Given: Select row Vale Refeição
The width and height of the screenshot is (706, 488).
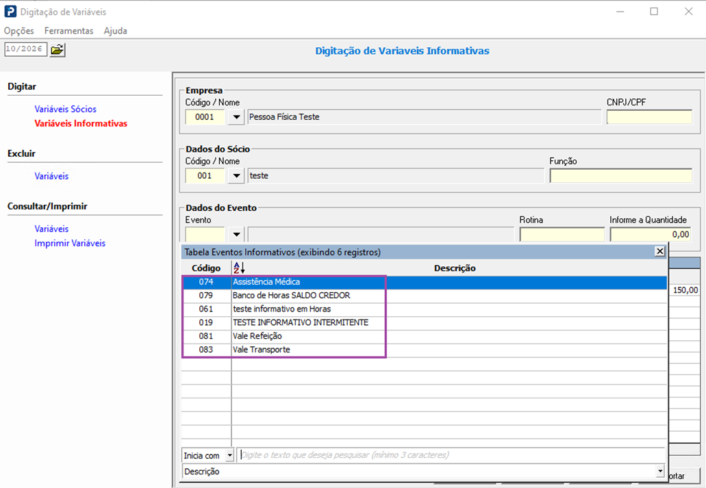Looking at the screenshot, I should [x=424, y=336].
